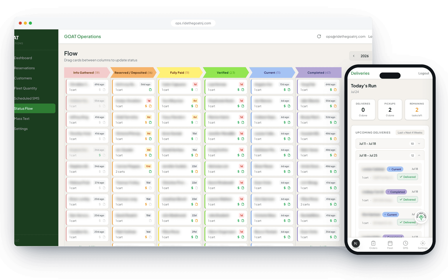Click the document icon on the Reserved column 1d card
The height and width of the screenshot is (280, 448).
(x=150, y=106)
